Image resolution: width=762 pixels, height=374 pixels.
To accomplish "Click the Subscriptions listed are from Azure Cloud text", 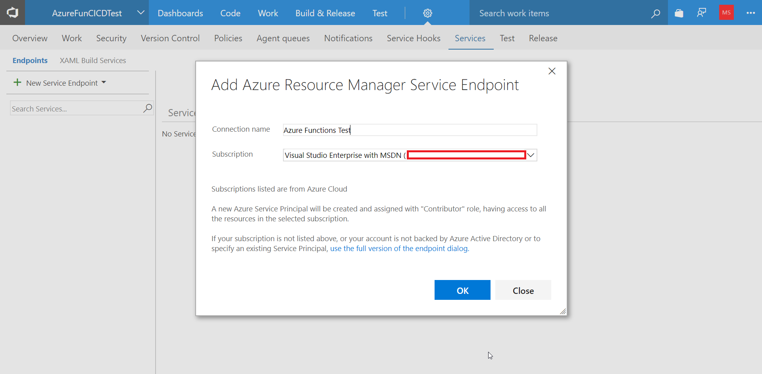I will point(279,189).
